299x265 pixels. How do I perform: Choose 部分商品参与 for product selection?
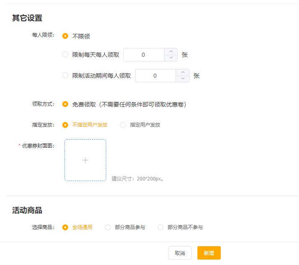point(108,227)
